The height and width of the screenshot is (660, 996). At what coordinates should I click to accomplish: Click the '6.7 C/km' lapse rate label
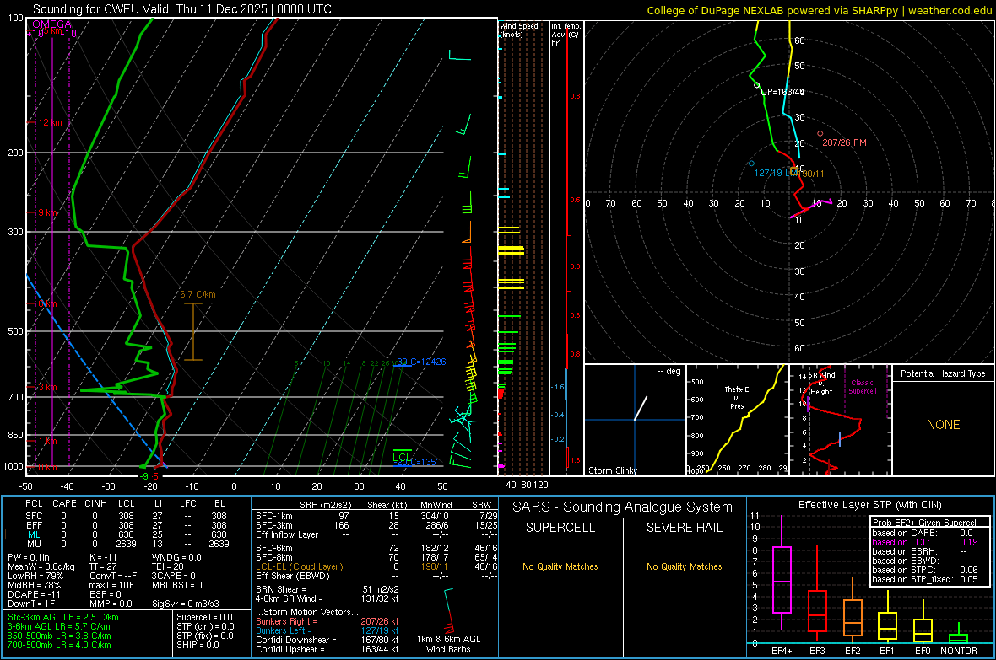click(x=198, y=294)
